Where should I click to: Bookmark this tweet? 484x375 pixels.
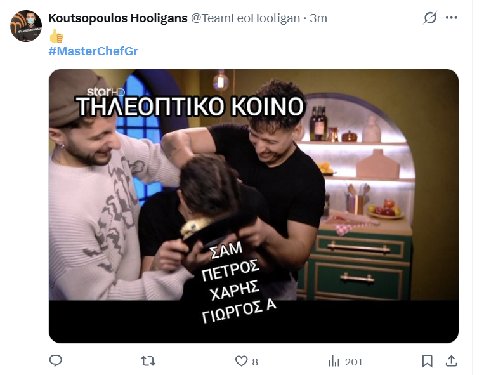[x=427, y=361]
